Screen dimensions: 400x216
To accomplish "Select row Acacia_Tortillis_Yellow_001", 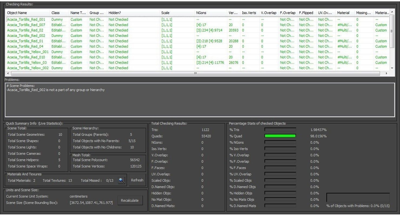I will coord(197,52).
